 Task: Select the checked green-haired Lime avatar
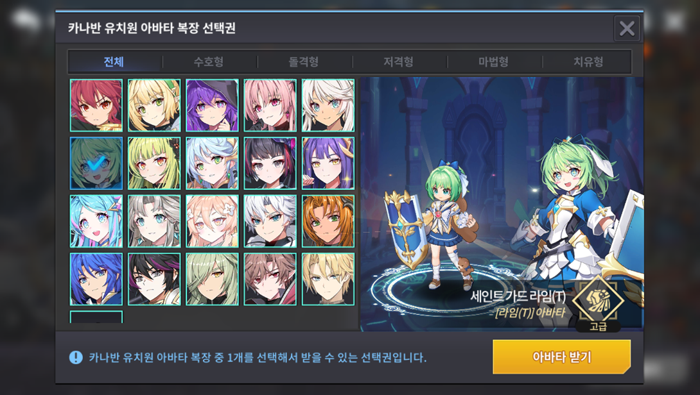[96, 163]
